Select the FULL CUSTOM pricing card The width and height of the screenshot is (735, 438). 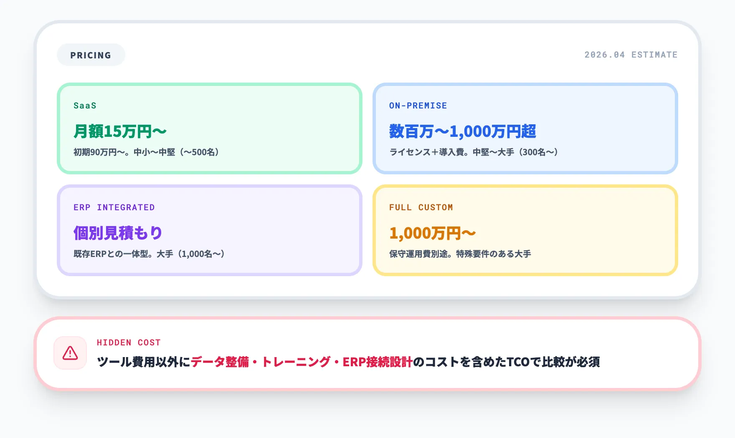pos(525,229)
